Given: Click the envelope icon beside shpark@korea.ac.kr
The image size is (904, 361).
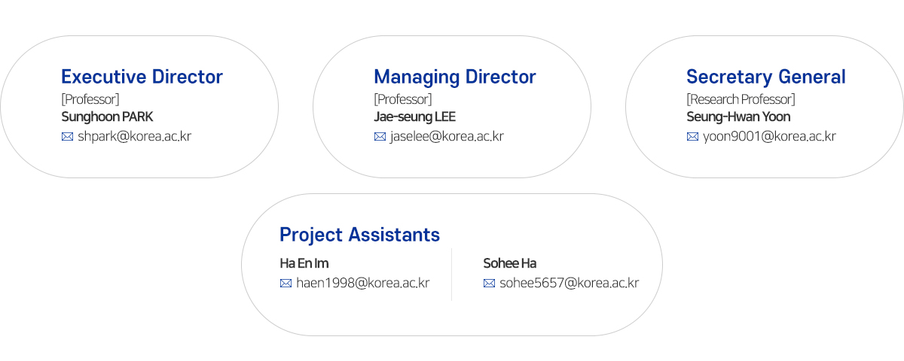Looking at the screenshot, I should pyautogui.click(x=67, y=137).
